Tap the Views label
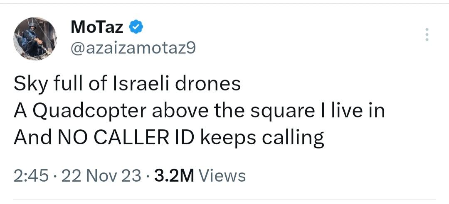 tap(222, 176)
